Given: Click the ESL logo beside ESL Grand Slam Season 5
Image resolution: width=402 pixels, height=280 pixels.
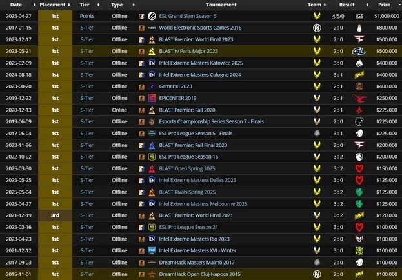Looking at the screenshot, I should (151, 15).
